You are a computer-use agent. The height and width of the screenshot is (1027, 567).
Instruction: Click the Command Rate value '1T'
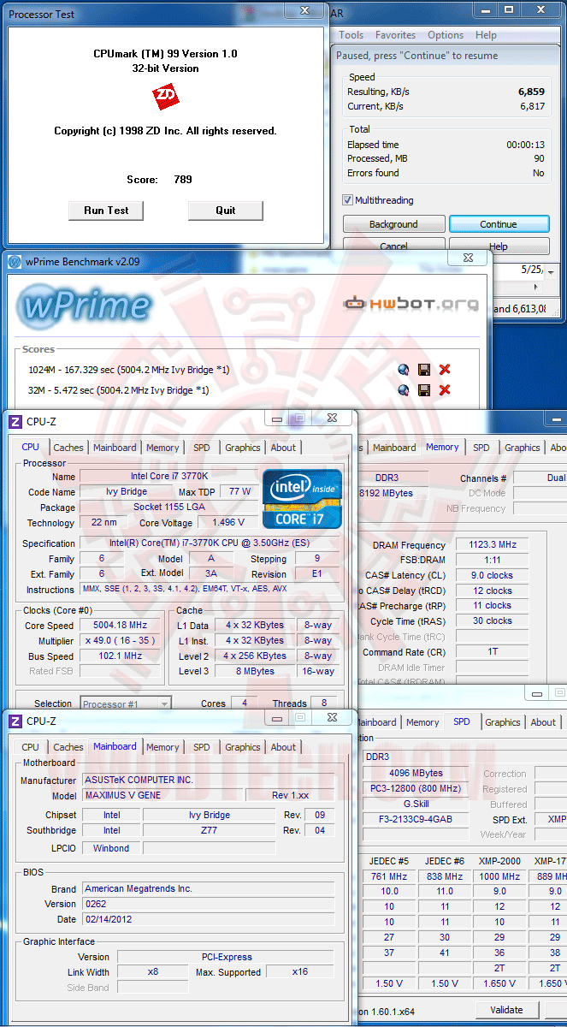(x=492, y=651)
